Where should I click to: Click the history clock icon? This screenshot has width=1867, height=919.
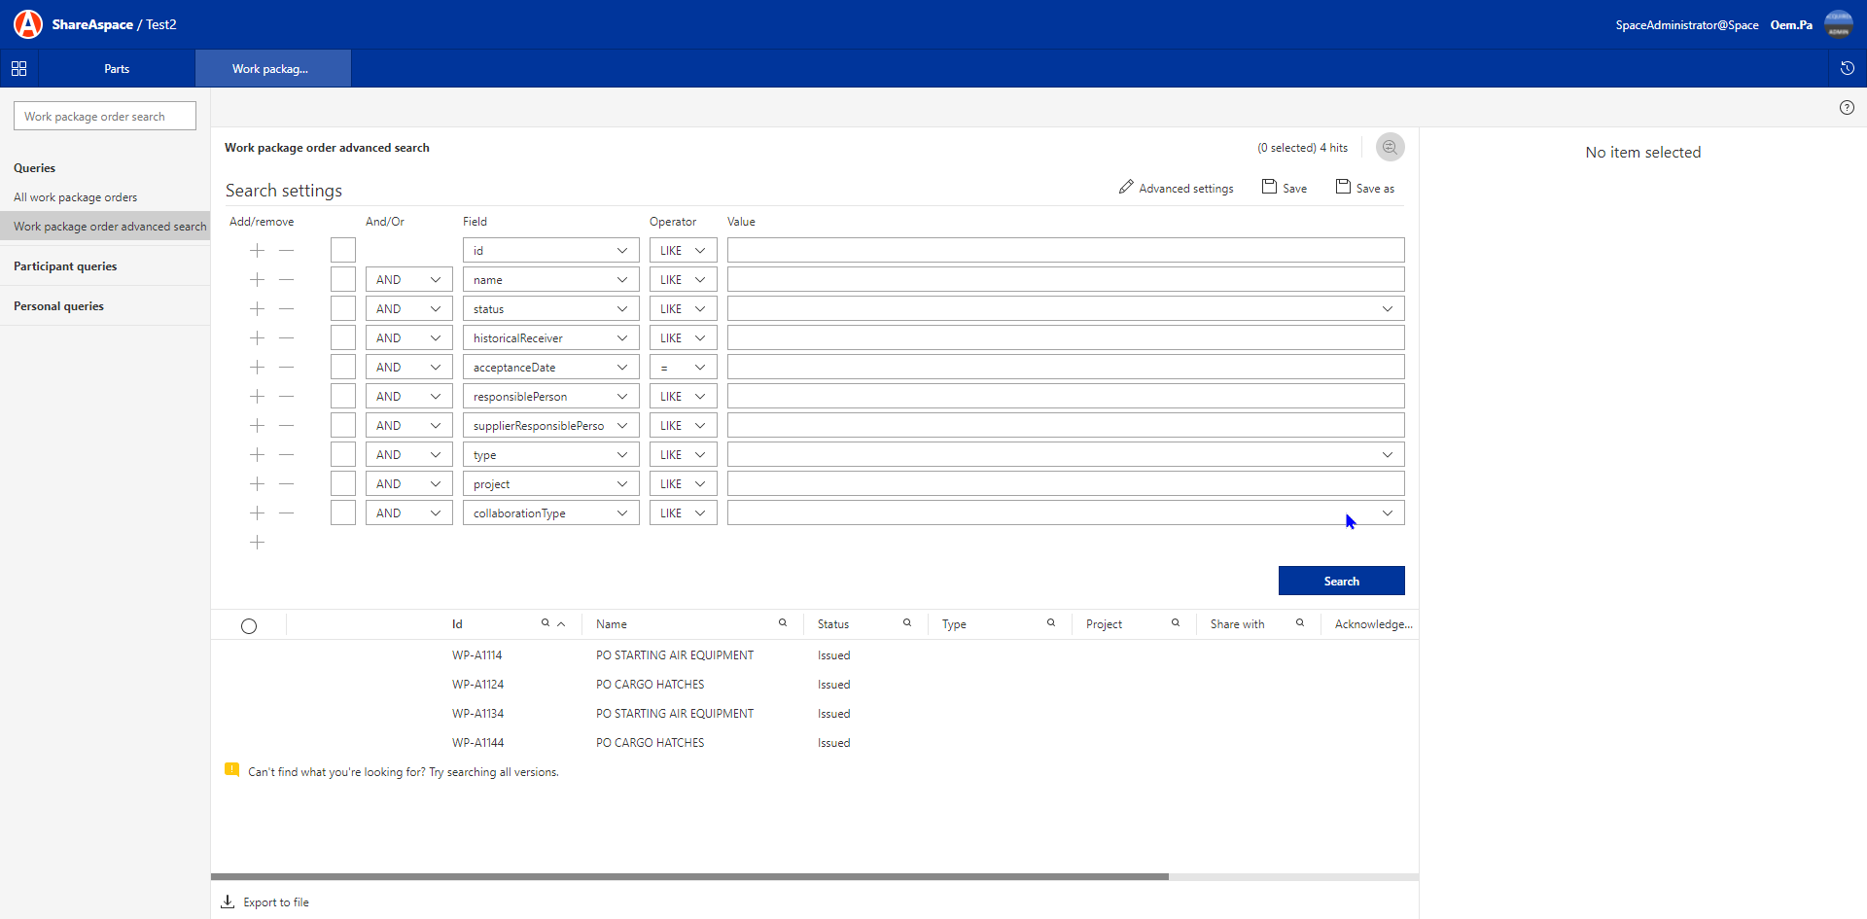click(x=1847, y=69)
